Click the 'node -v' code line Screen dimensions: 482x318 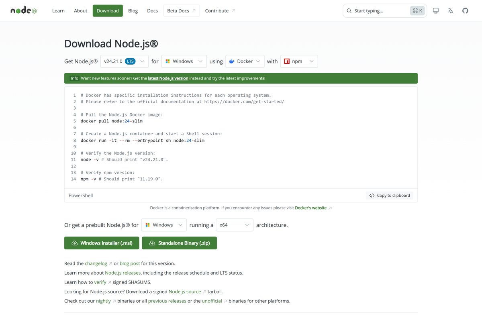point(124,159)
